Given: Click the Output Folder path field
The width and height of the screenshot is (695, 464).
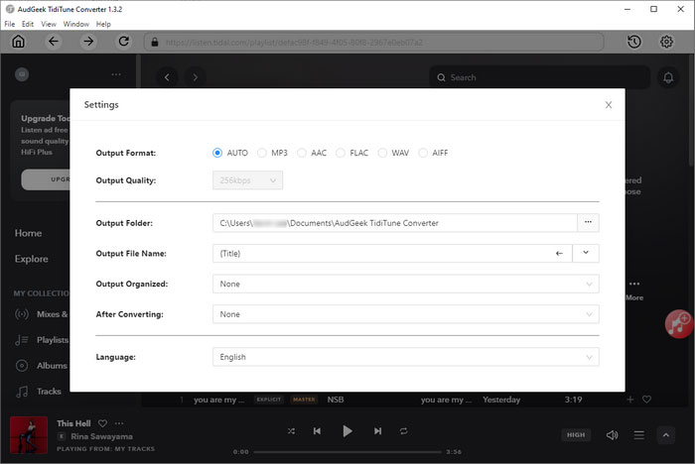Looking at the screenshot, I should [395, 223].
